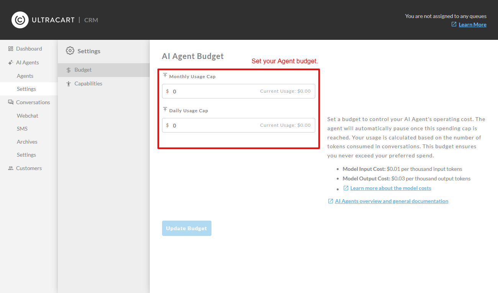The height and width of the screenshot is (293, 498).
Task: Open the Customers page
Action: click(x=29, y=168)
